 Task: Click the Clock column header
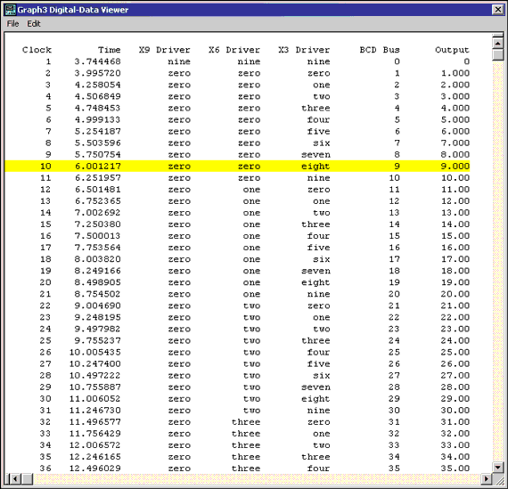(37, 50)
